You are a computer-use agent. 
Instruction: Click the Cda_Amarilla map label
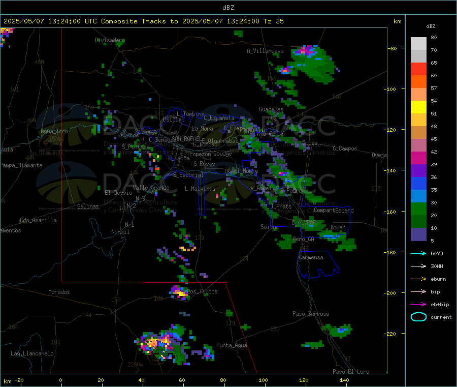click(38, 220)
